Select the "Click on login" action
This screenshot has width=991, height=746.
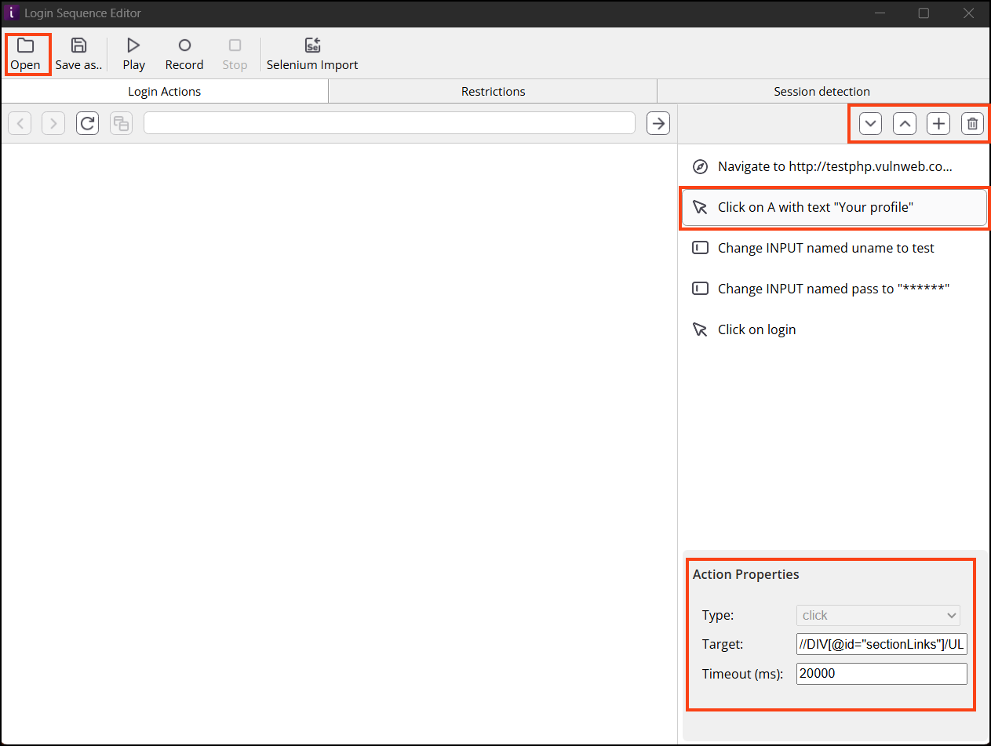click(x=756, y=329)
